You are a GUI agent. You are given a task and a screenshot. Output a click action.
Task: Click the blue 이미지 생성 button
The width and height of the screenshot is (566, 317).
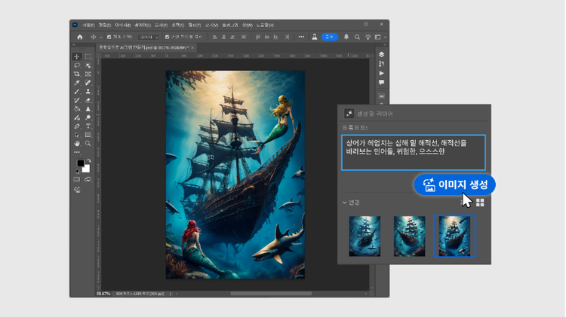(x=455, y=184)
